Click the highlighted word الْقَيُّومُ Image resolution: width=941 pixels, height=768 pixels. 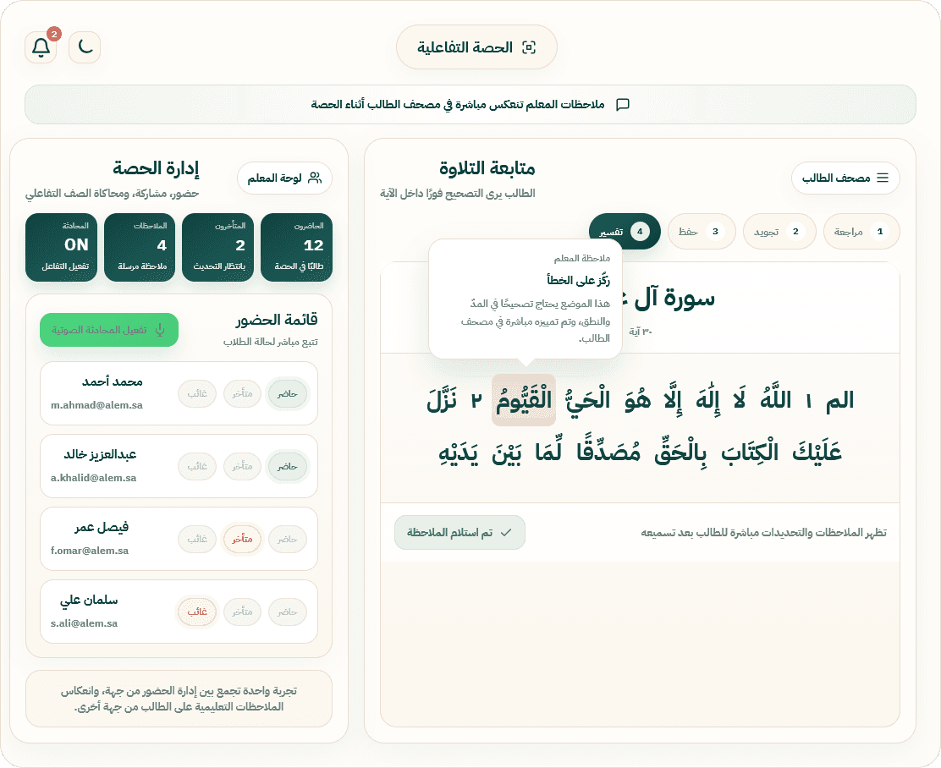pos(523,400)
